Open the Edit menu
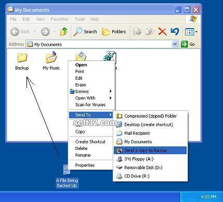The image size is (223, 202). click(x=26, y=19)
